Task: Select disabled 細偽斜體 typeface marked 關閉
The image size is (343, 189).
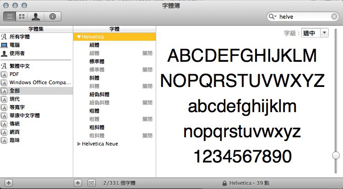Action: tap(114, 103)
